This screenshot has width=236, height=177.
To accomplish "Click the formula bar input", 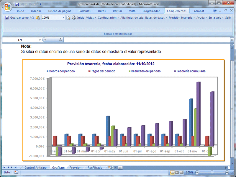I will (x=147, y=40).
